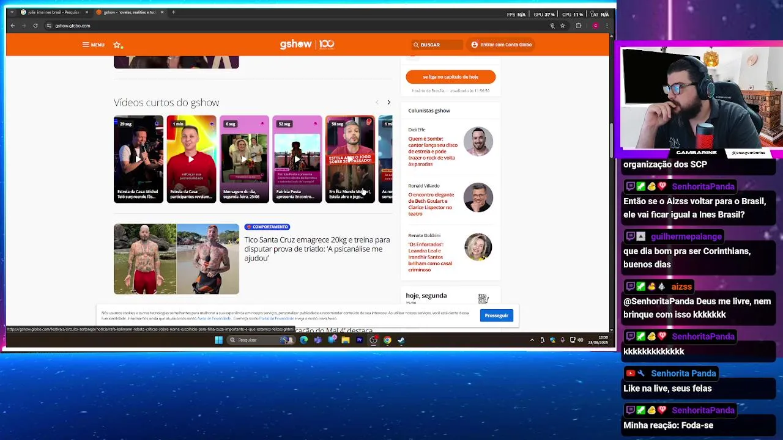783x440 pixels.
Task: Show next short videos with right arrow
Action: pyautogui.click(x=388, y=102)
